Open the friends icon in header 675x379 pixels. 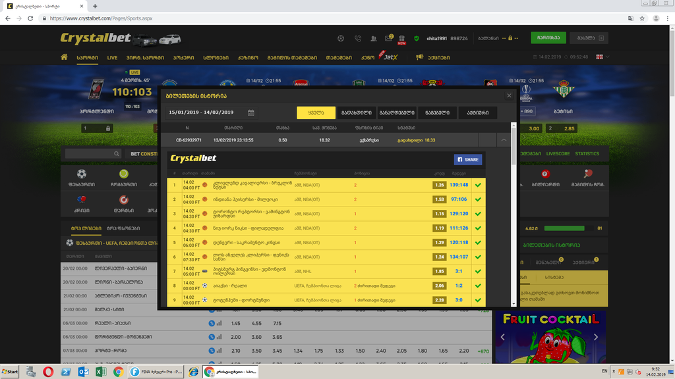pyautogui.click(x=374, y=38)
